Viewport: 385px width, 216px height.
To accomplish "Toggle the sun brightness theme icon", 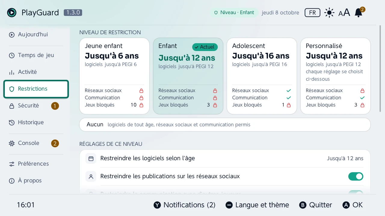I will pos(329,13).
